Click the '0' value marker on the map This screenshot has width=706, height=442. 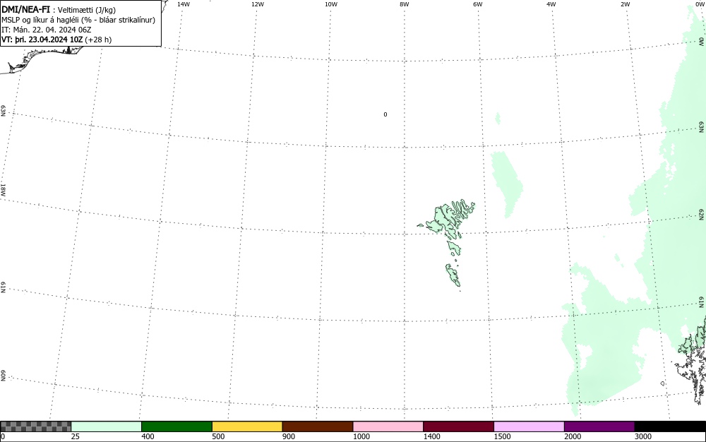coord(385,114)
